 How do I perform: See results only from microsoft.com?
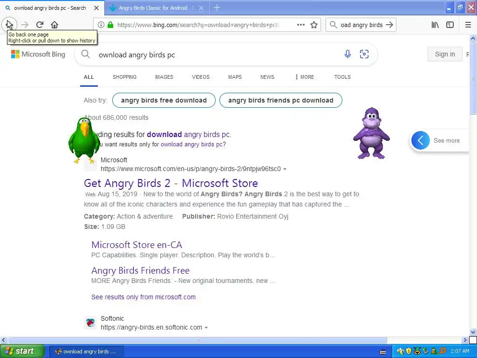coord(143,297)
